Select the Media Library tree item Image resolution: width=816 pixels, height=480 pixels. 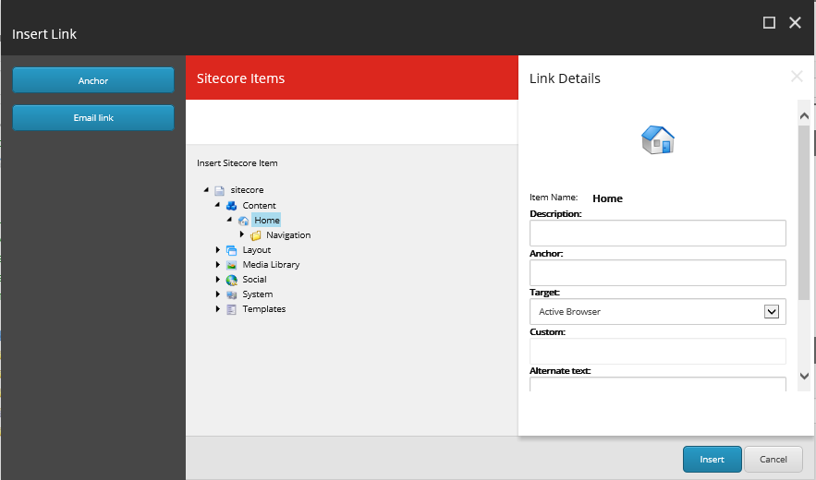(271, 264)
